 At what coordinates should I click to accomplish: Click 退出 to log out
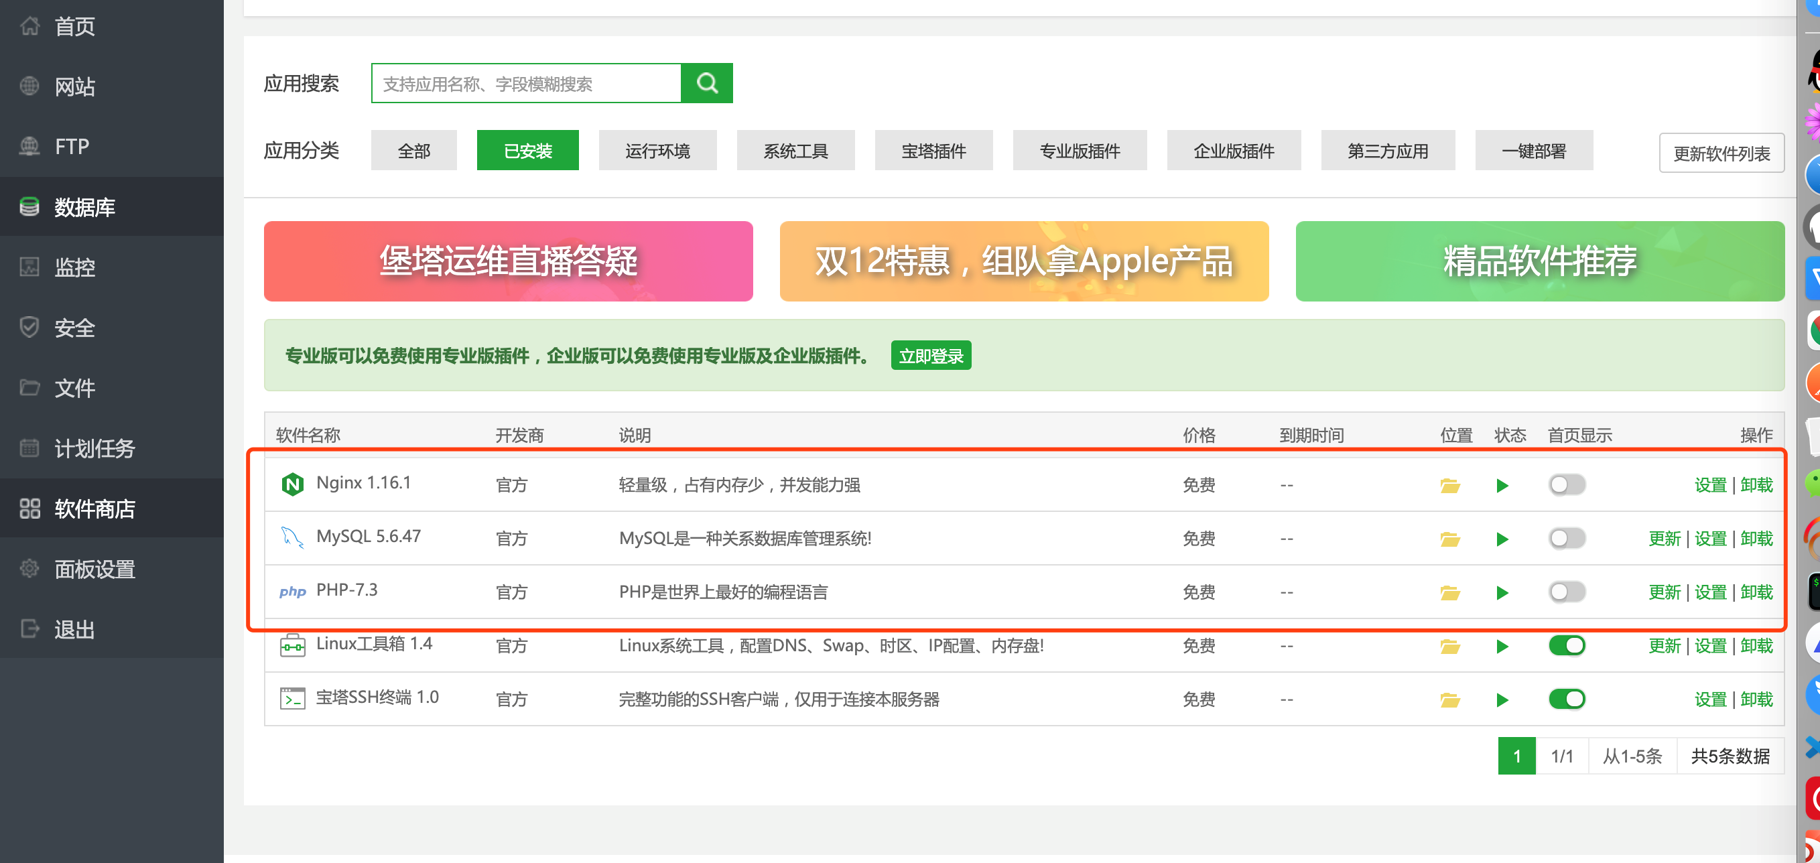(x=112, y=629)
